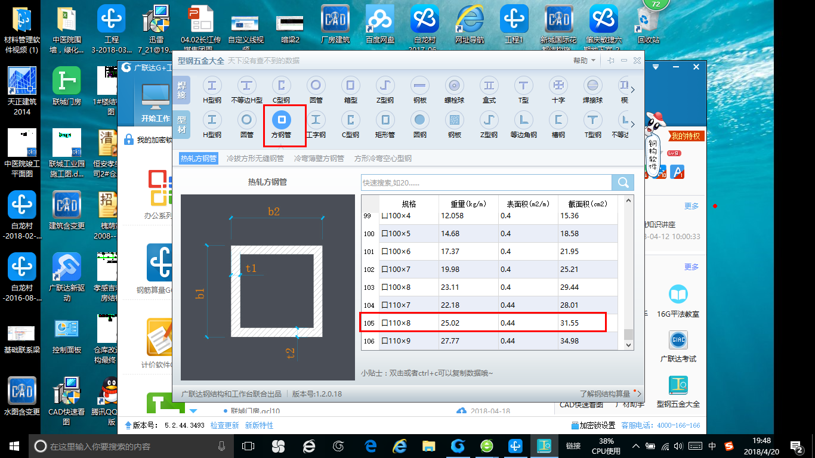This screenshot has height=458, width=815.
Task: Select 圆管 in the 焊接 row
Action: coord(316,91)
